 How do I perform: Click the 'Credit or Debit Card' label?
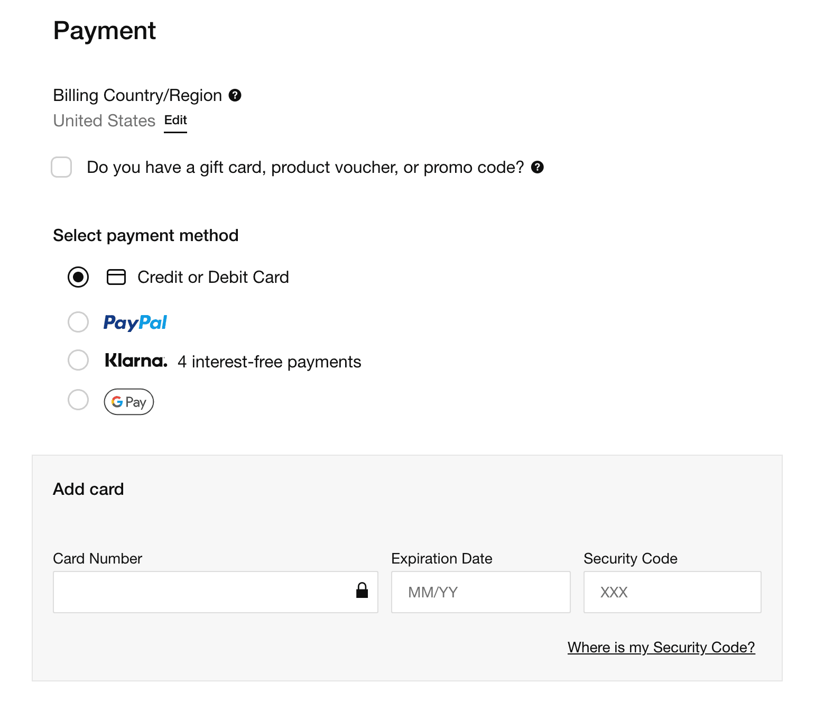point(213,277)
